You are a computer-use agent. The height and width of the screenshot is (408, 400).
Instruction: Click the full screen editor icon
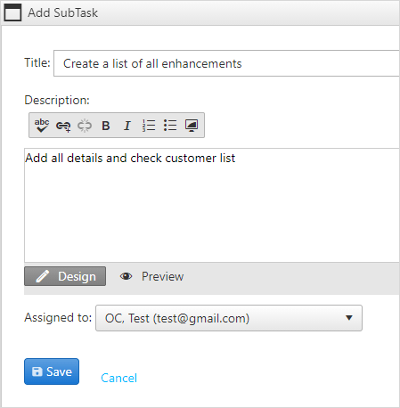point(192,126)
